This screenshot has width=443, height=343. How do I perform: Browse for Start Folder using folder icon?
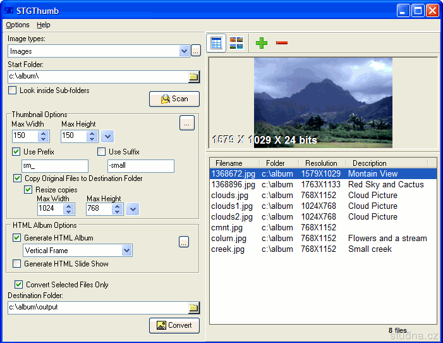click(x=194, y=77)
